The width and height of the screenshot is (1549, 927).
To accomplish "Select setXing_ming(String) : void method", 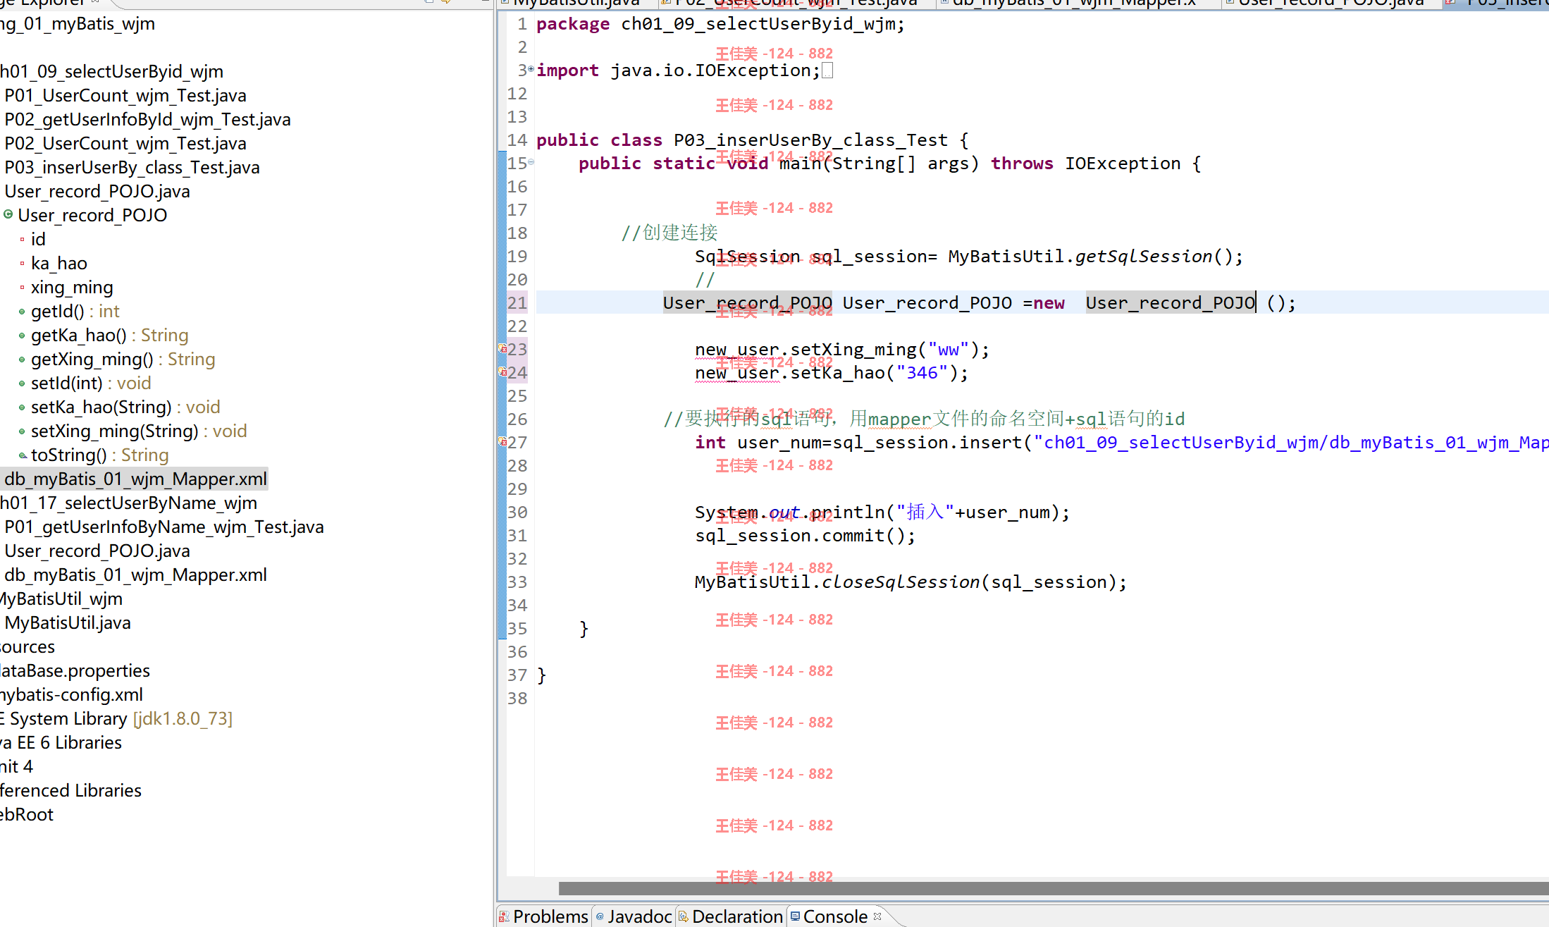I will (139, 431).
